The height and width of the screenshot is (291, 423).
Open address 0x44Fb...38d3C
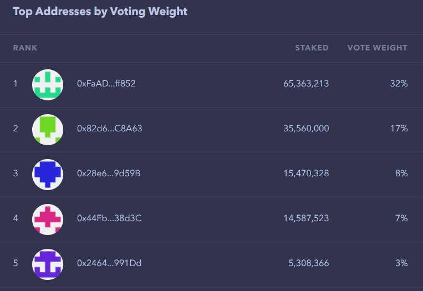109,218
